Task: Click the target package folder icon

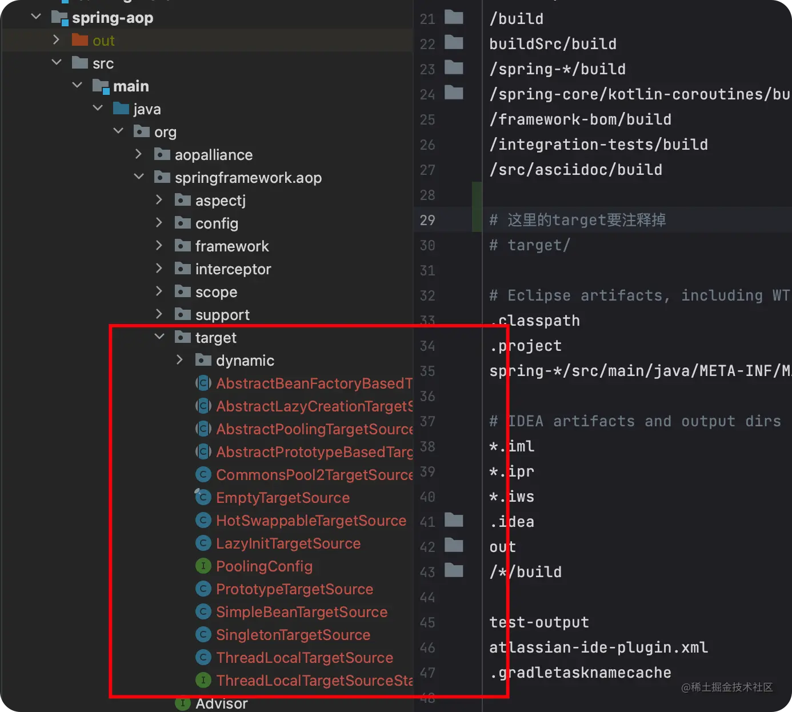Action: (183, 337)
